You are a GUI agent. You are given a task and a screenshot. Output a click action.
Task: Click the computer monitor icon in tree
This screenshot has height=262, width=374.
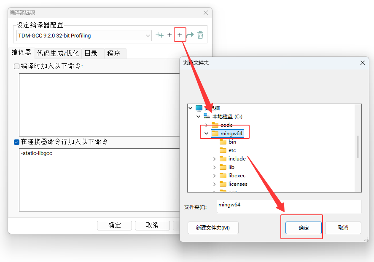point(199,108)
